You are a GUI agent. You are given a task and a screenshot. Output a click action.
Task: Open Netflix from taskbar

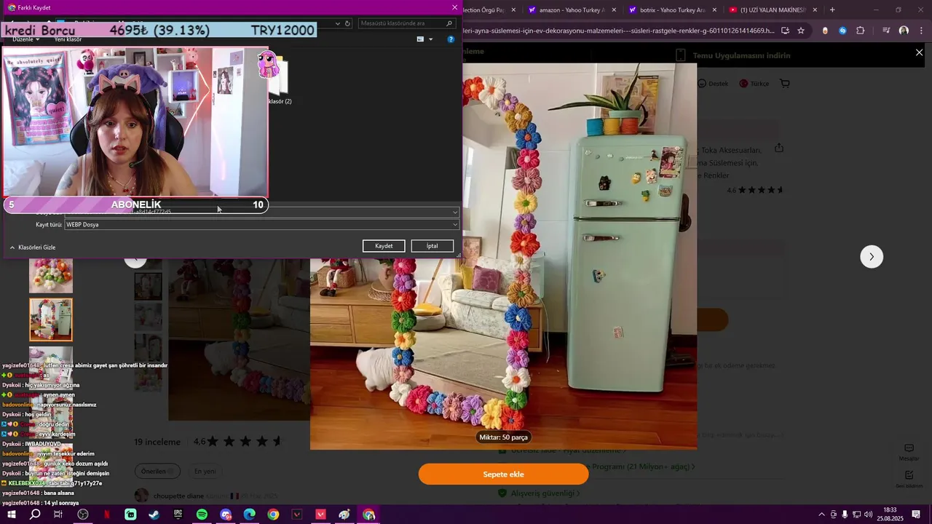[107, 515]
